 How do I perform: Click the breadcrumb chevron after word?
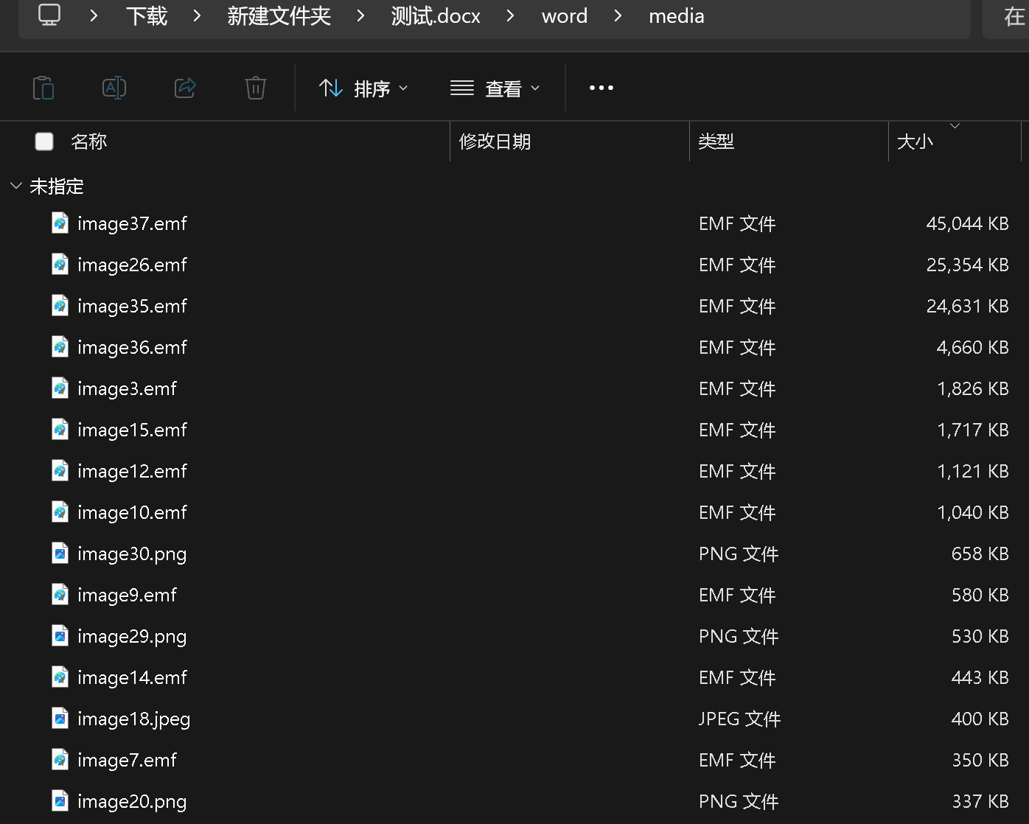point(617,15)
